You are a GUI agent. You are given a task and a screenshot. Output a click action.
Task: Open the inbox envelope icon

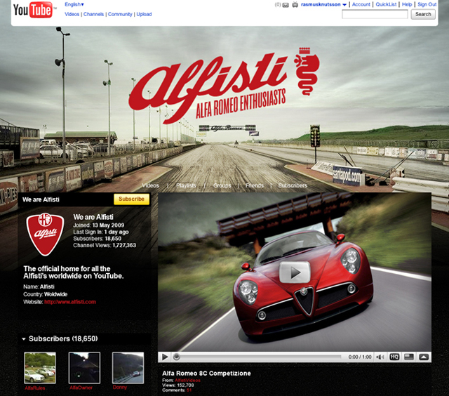click(286, 5)
